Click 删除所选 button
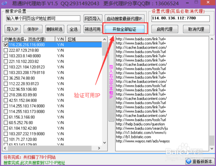The height and width of the screenshot is (166, 216). (54, 29)
